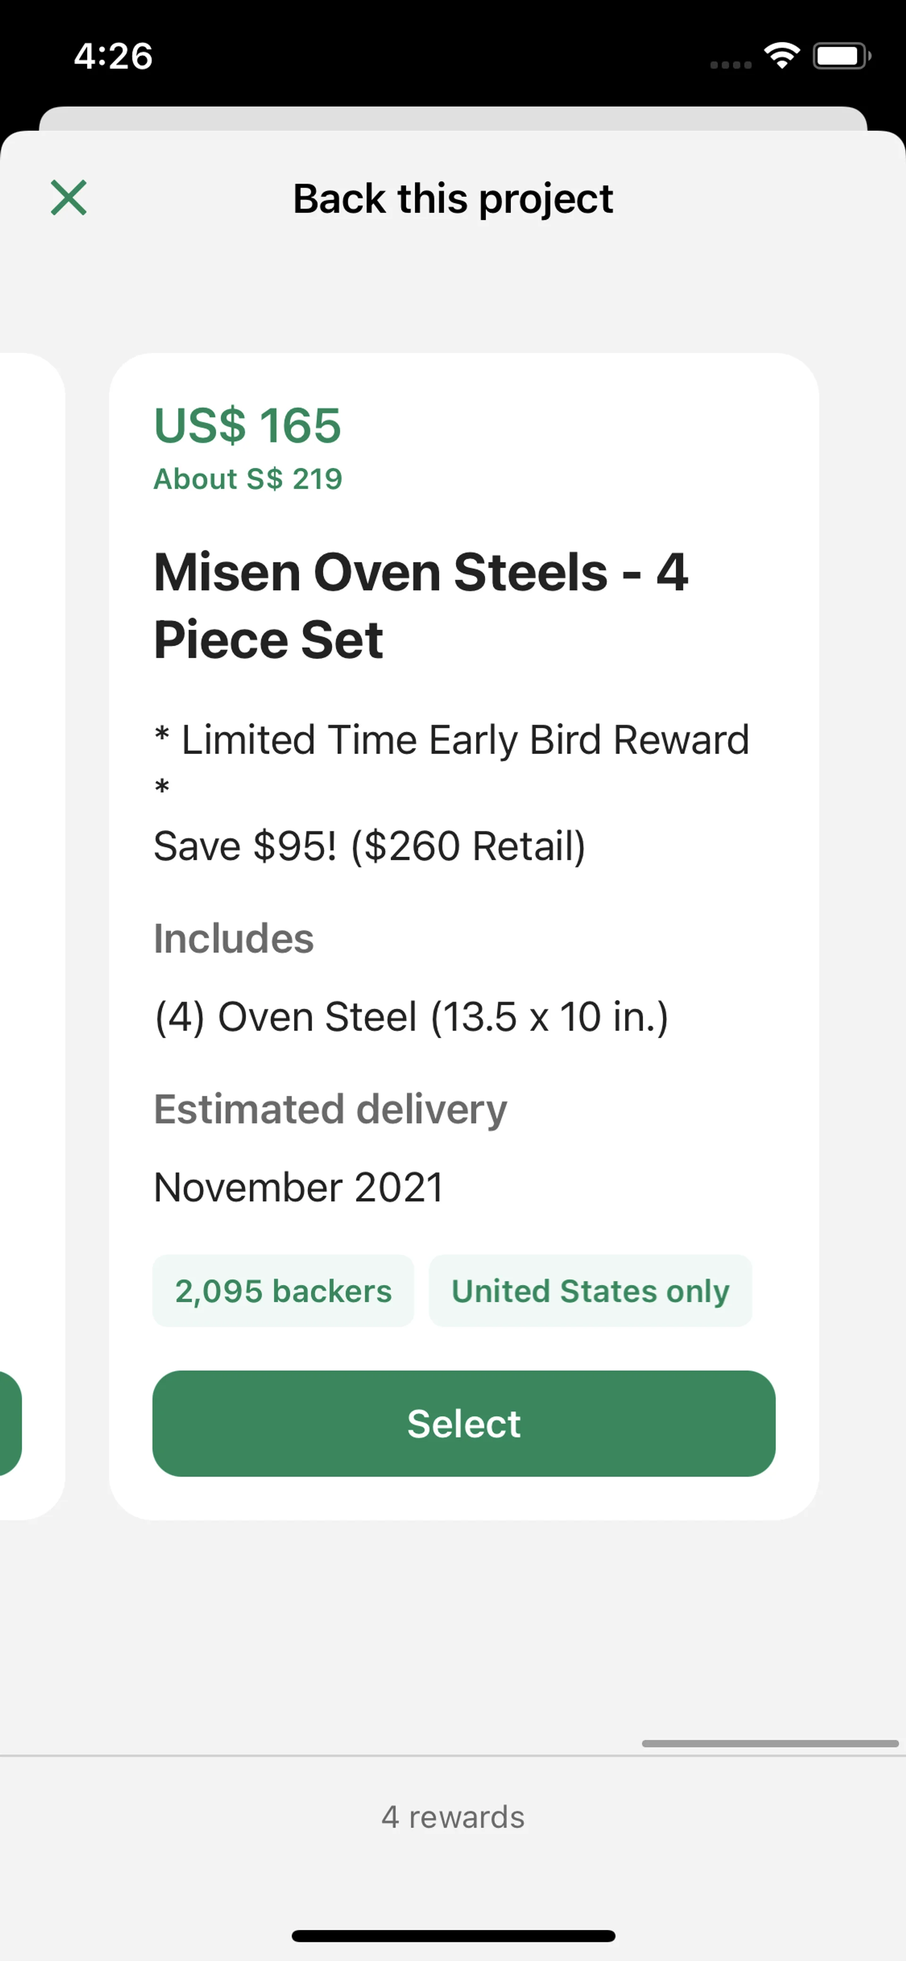
Task: Tap the battery status icon
Action: click(840, 56)
